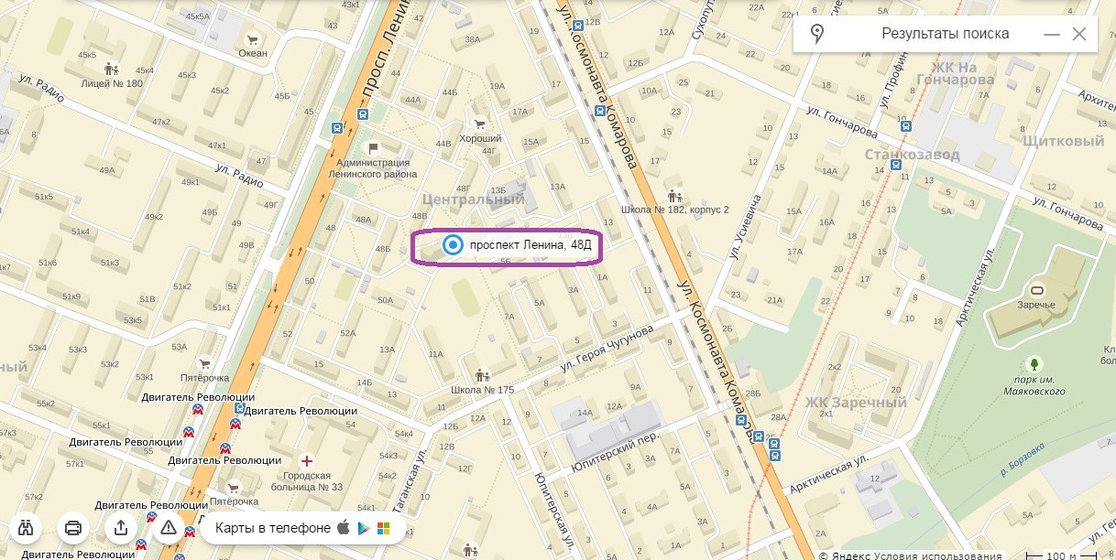Collapse the Результаты поиска panel

coord(1051,34)
